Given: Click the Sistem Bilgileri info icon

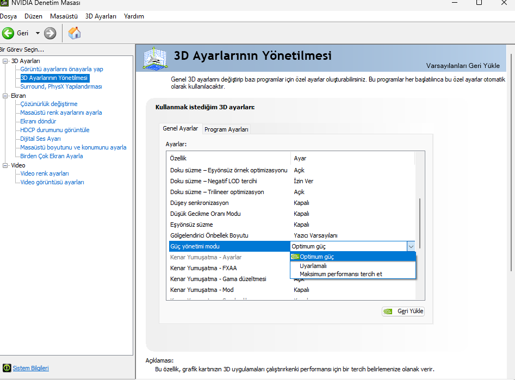Looking at the screenshot, I should [7, 368].
